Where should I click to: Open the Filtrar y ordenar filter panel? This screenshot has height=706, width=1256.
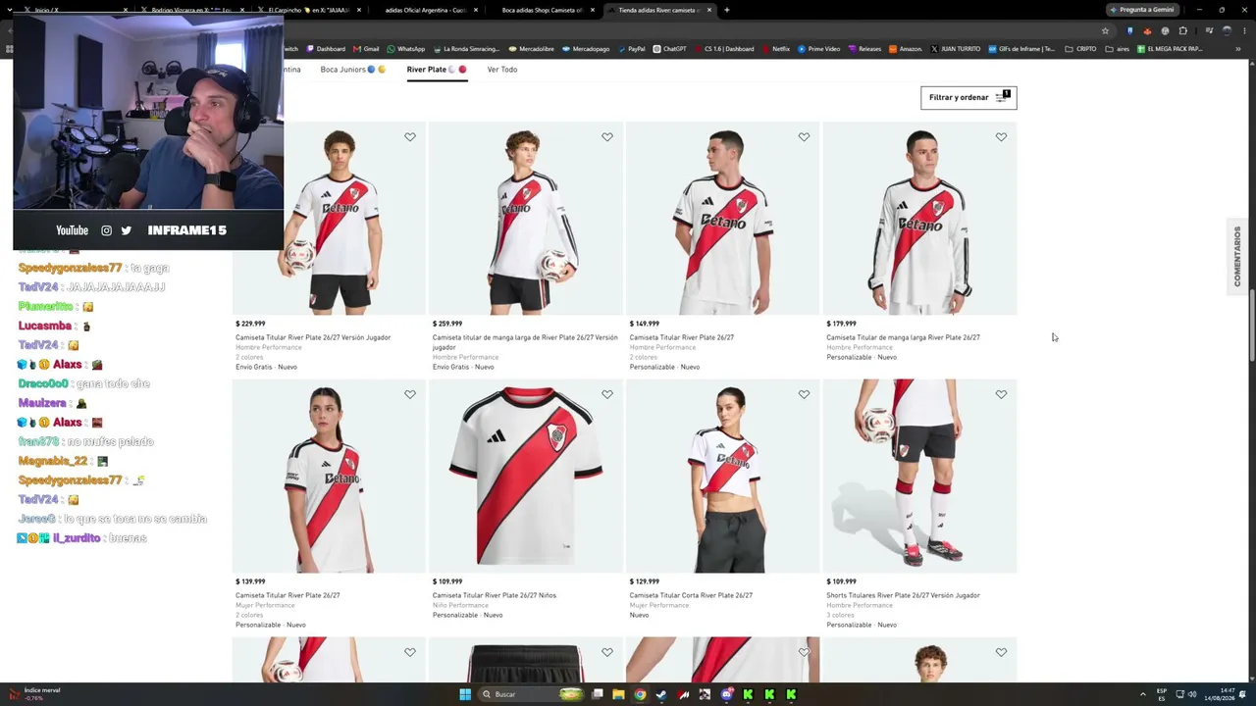[x=968, y=97]
